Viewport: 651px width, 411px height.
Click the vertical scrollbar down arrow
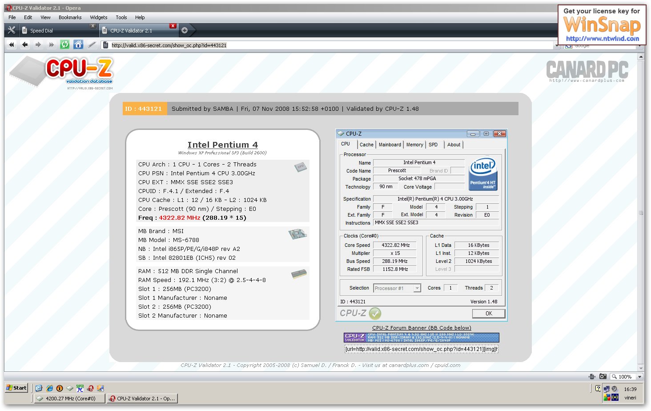pos(641,368)
